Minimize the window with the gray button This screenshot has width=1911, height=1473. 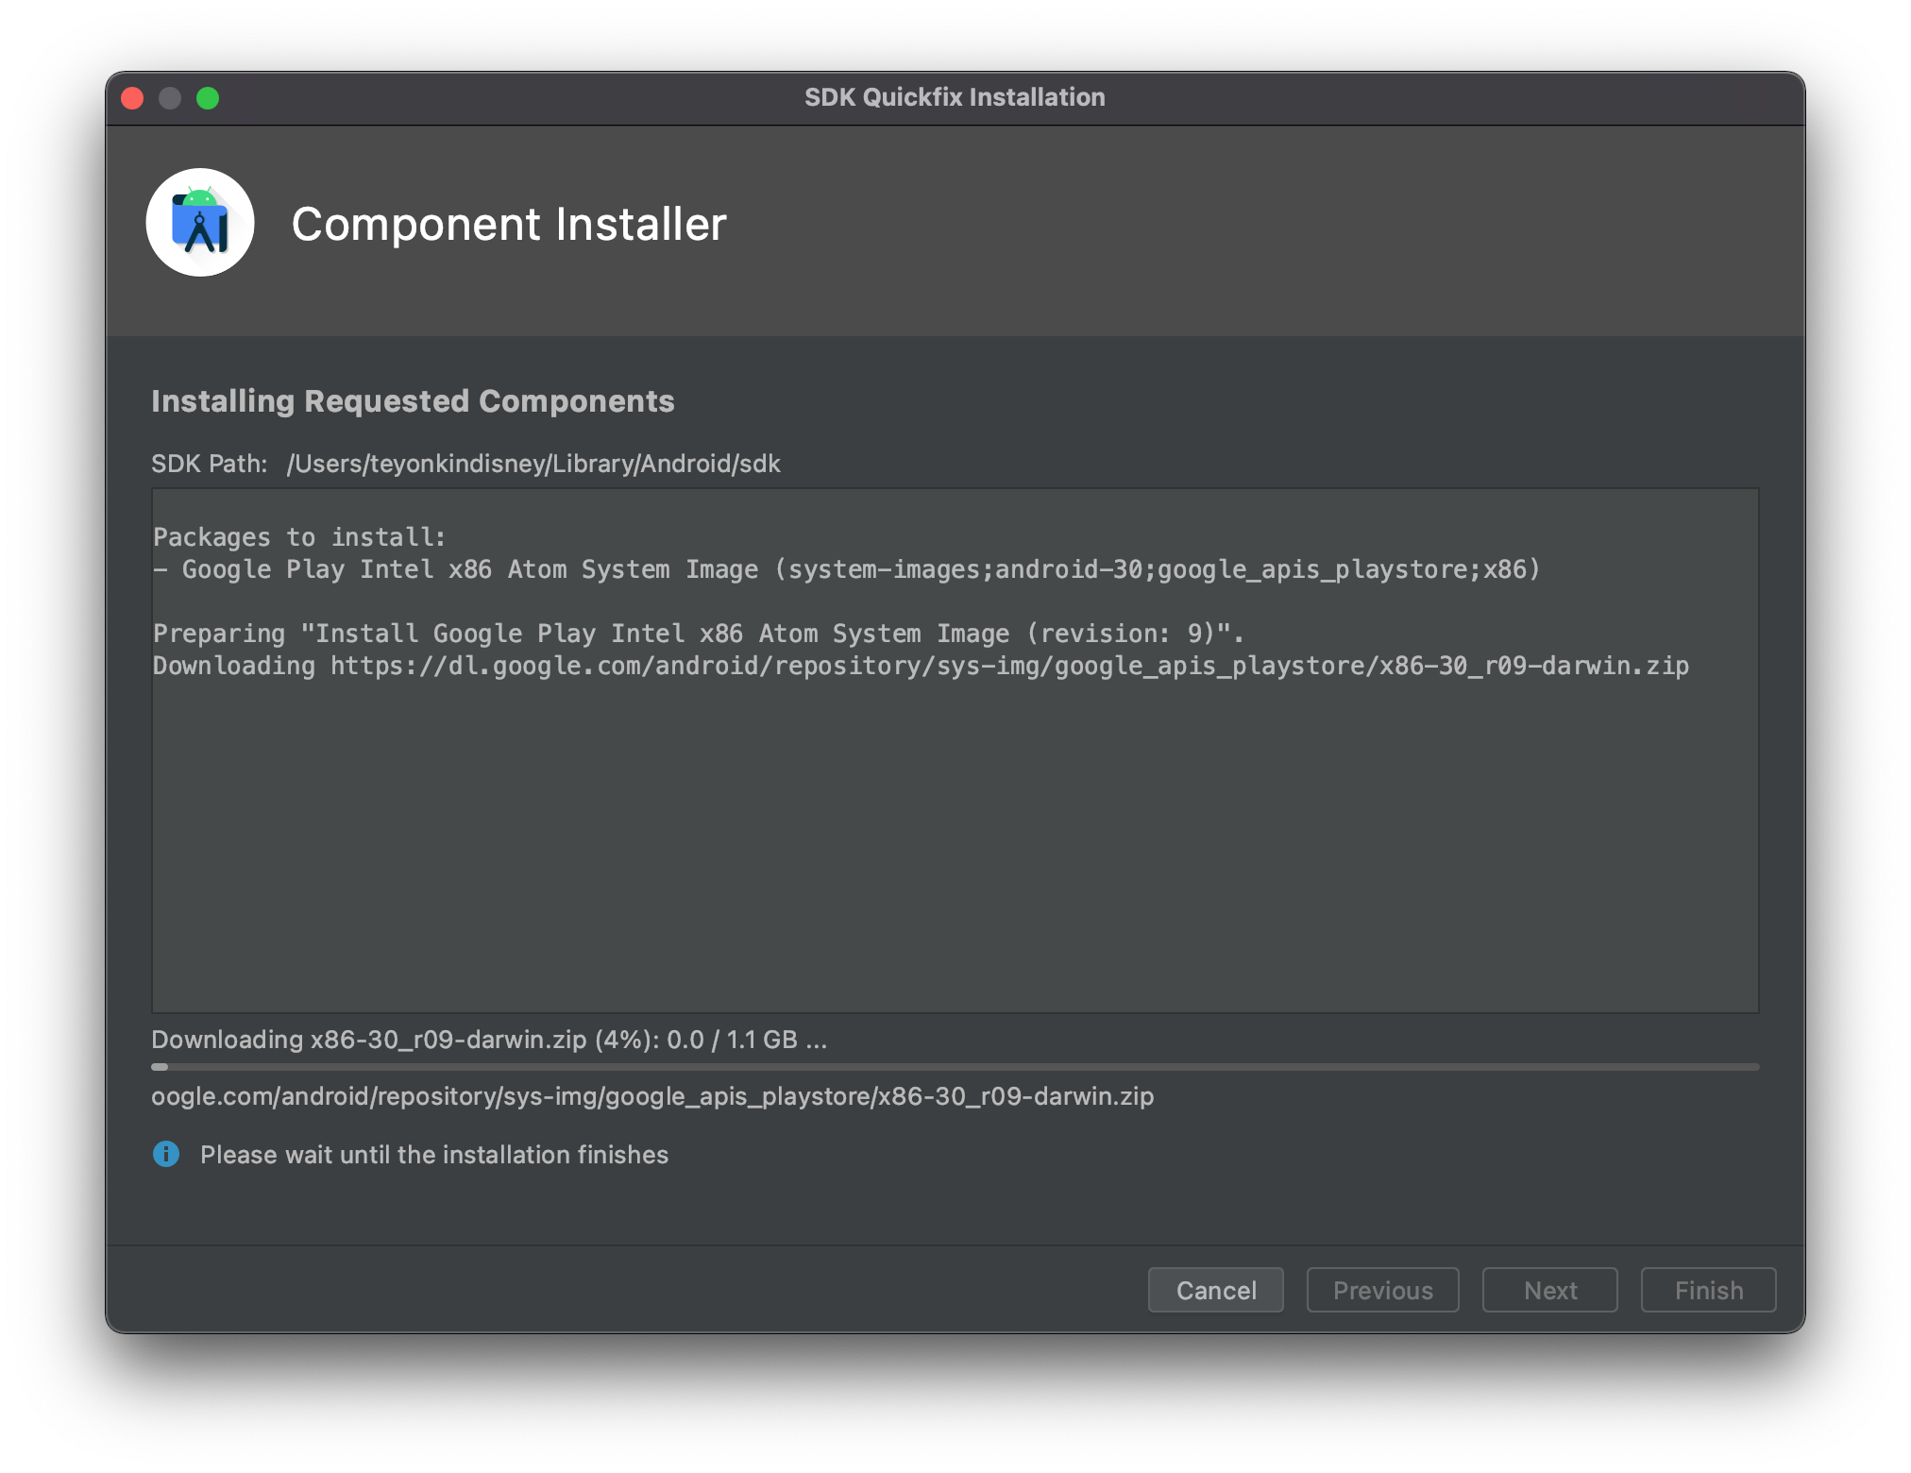coord(170,98)
